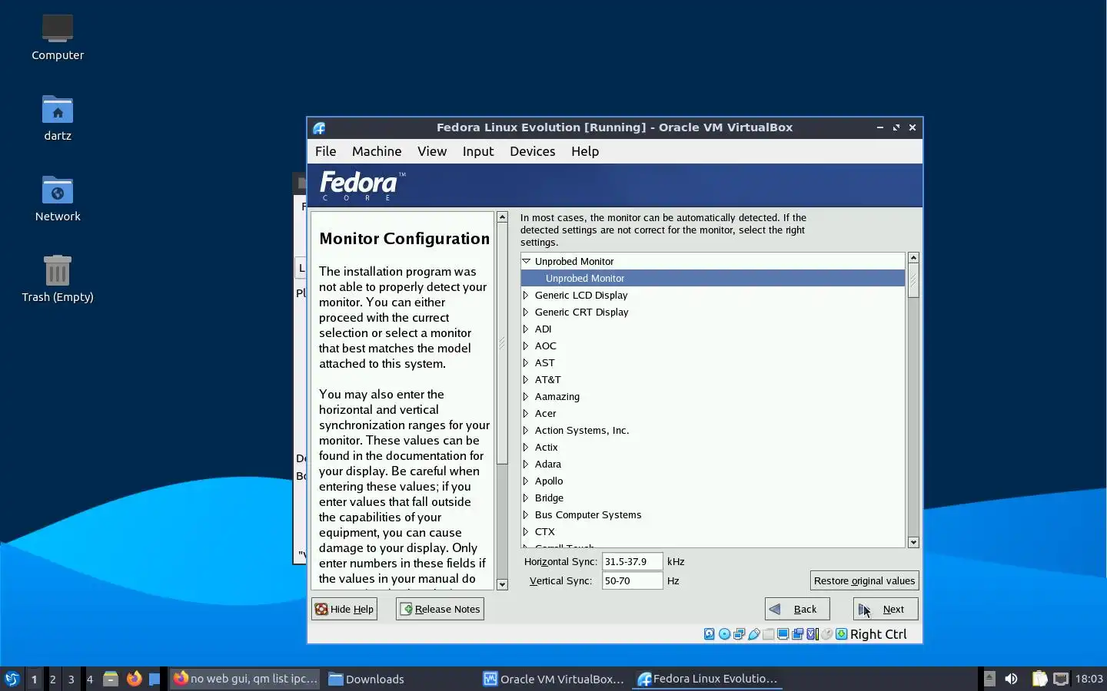Click the Next button
1107x691 pixels.
coord(886,609)
